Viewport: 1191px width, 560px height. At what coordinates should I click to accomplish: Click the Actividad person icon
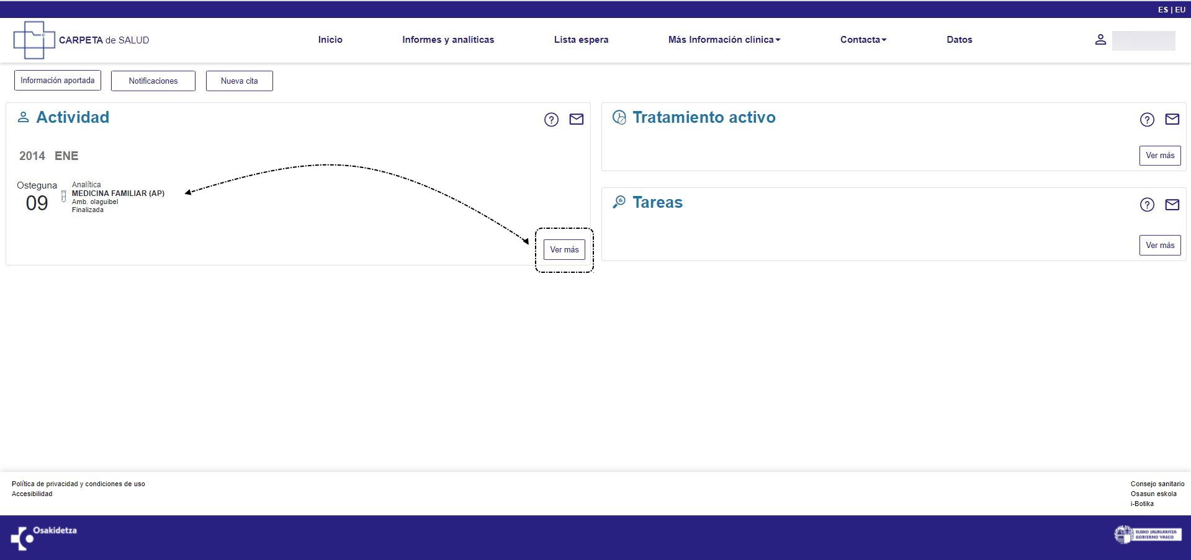point(23,117)
